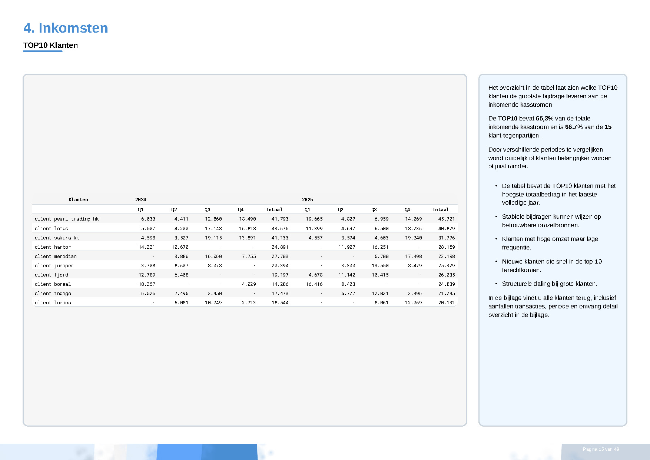Click bullet 'Stabiele bijdragen kunnen wijzen'
This screenshot has height=460, width=650.
click(x=551, y=221)
